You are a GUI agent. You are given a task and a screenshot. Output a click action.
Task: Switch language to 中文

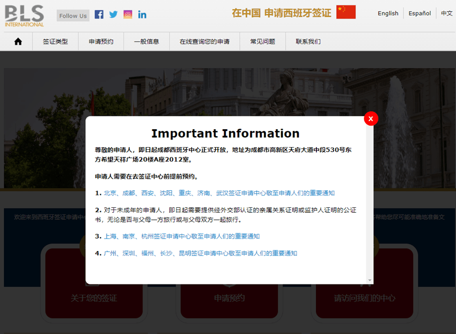click(x=446, y=13)
